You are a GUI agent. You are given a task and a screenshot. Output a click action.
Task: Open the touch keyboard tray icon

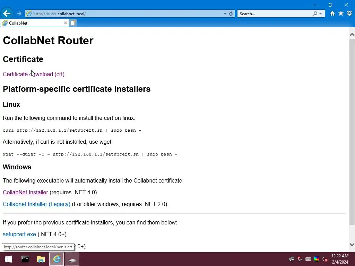click(x=308, y=259)
